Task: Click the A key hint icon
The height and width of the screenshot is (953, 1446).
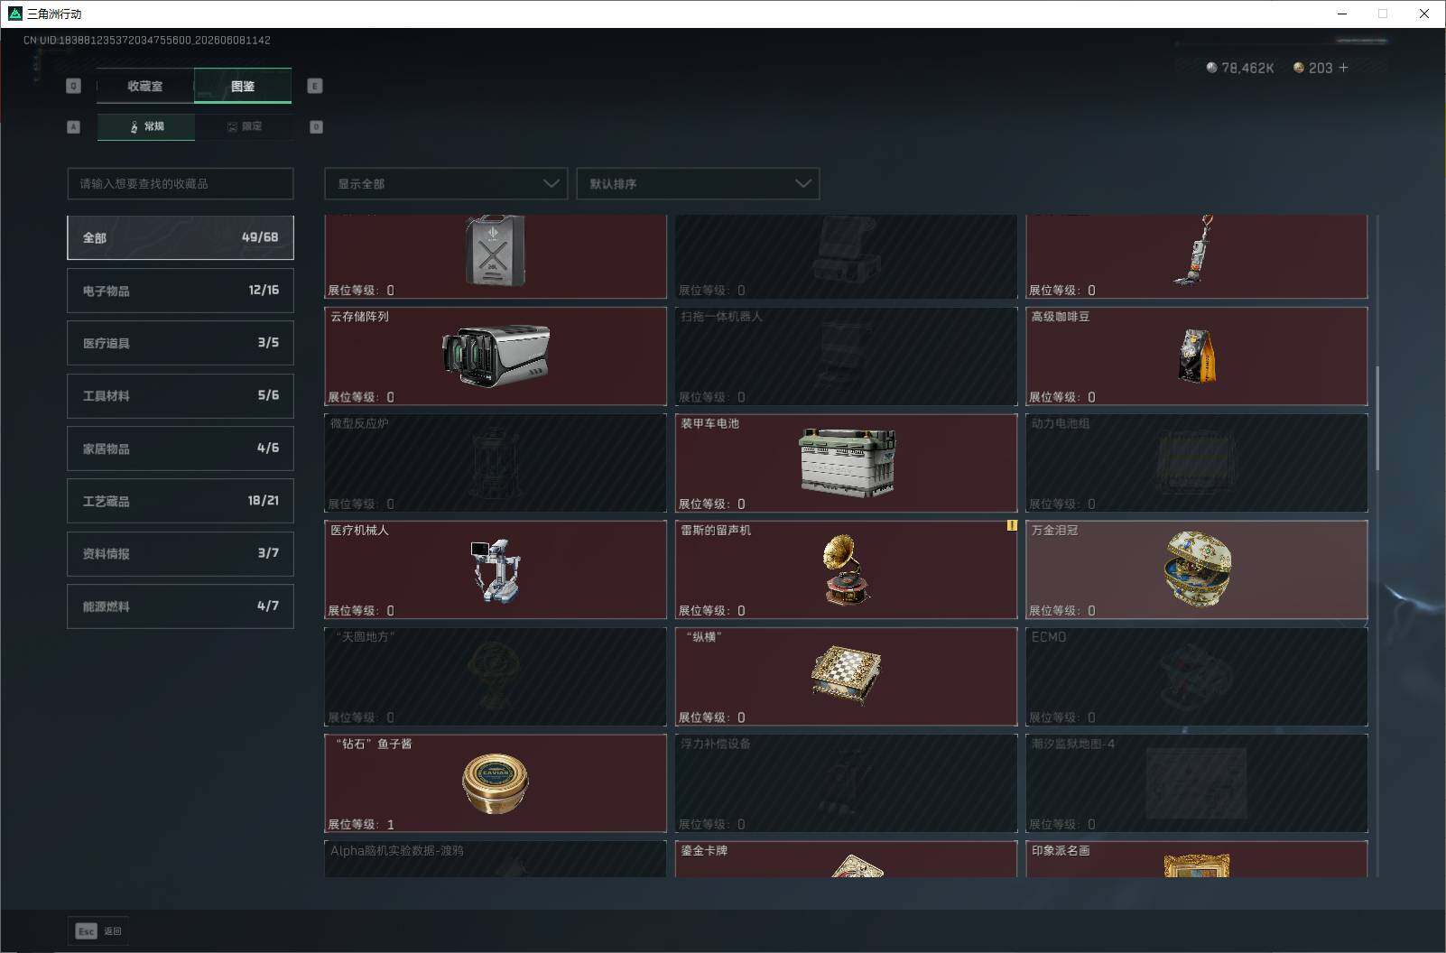Action: coord(74,127)
